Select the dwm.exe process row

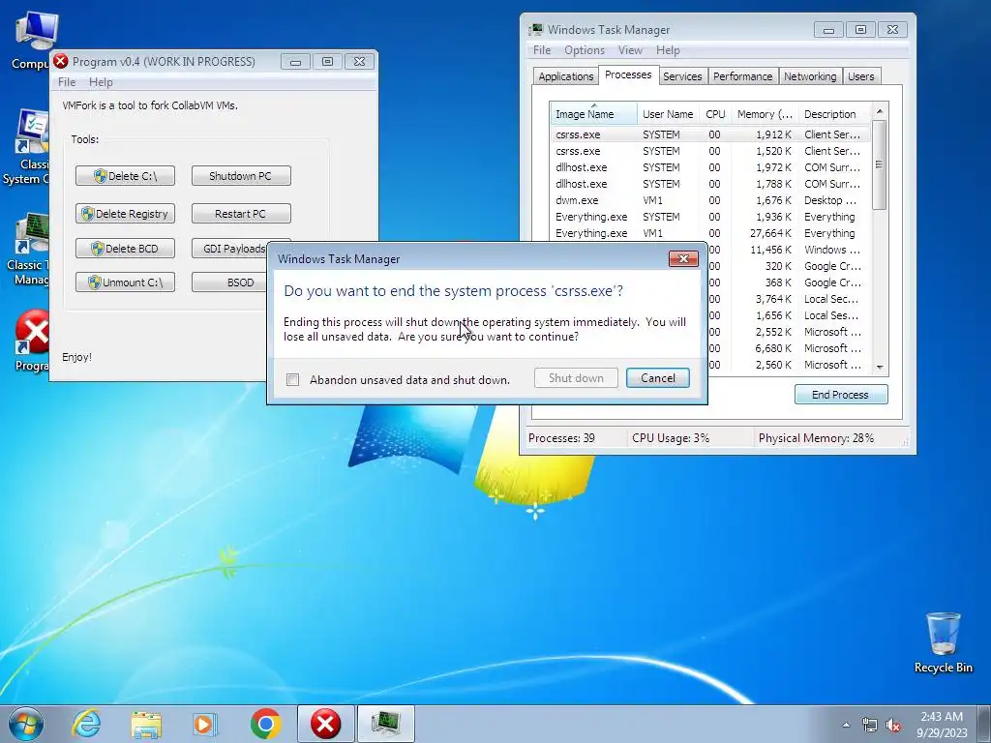coord(710,200)
